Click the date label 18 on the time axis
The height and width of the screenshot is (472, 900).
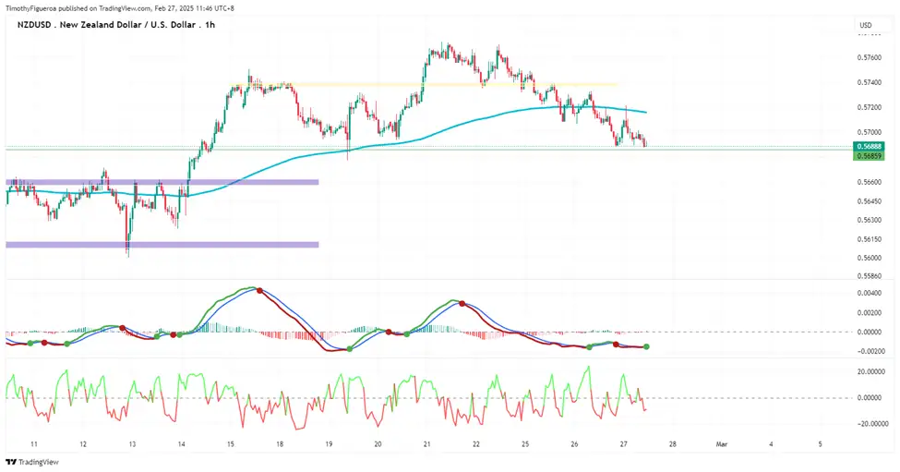click(x=280, y=444)
